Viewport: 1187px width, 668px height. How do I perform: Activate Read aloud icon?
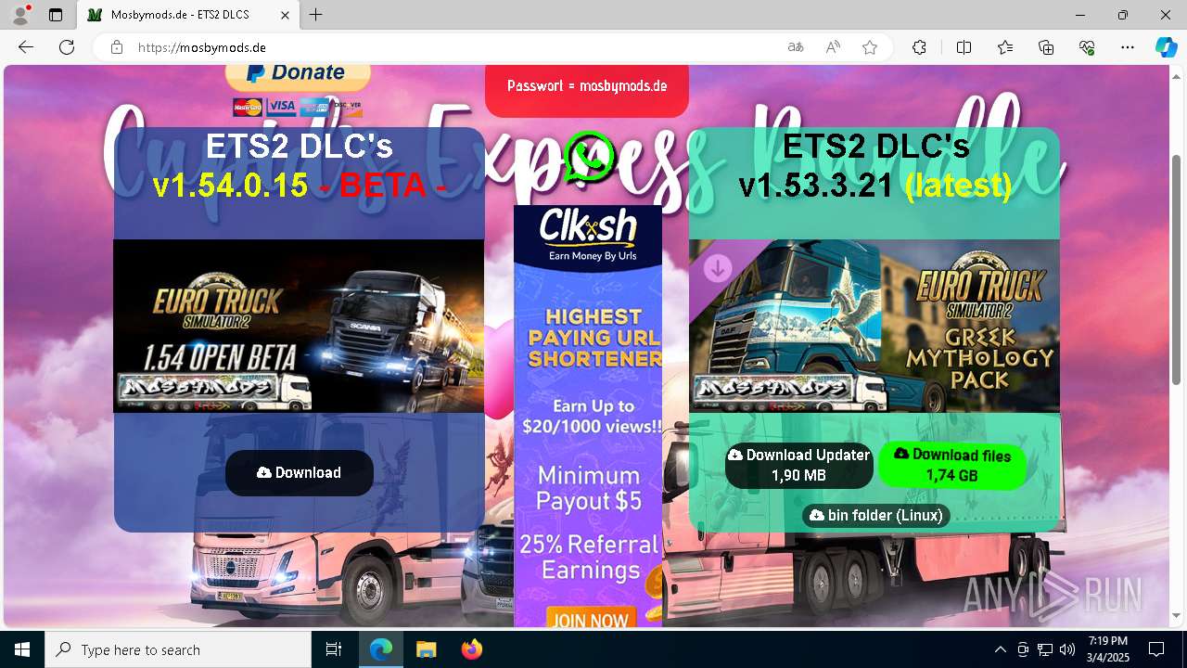coord(833,47)
